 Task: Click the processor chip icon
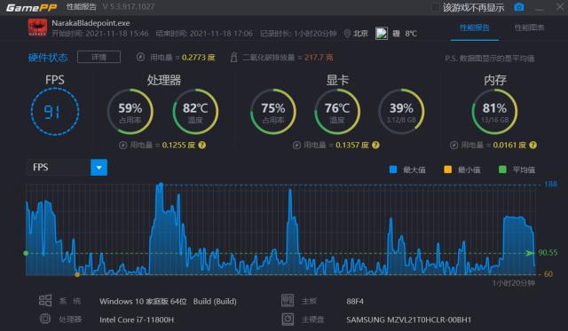(45, 319)
